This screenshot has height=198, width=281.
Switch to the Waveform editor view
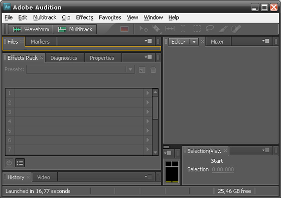coord(31,29)
